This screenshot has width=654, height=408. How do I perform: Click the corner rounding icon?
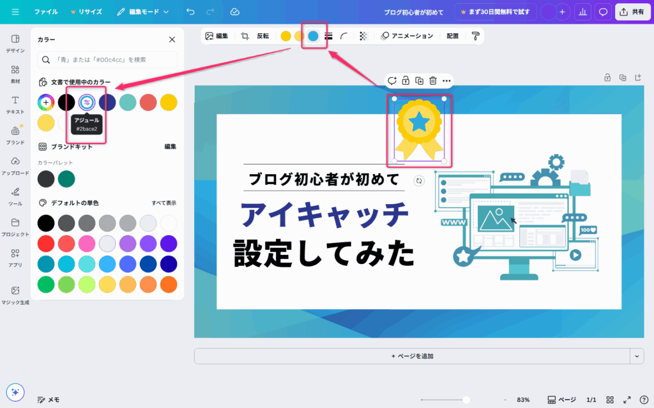coord(344,36)
